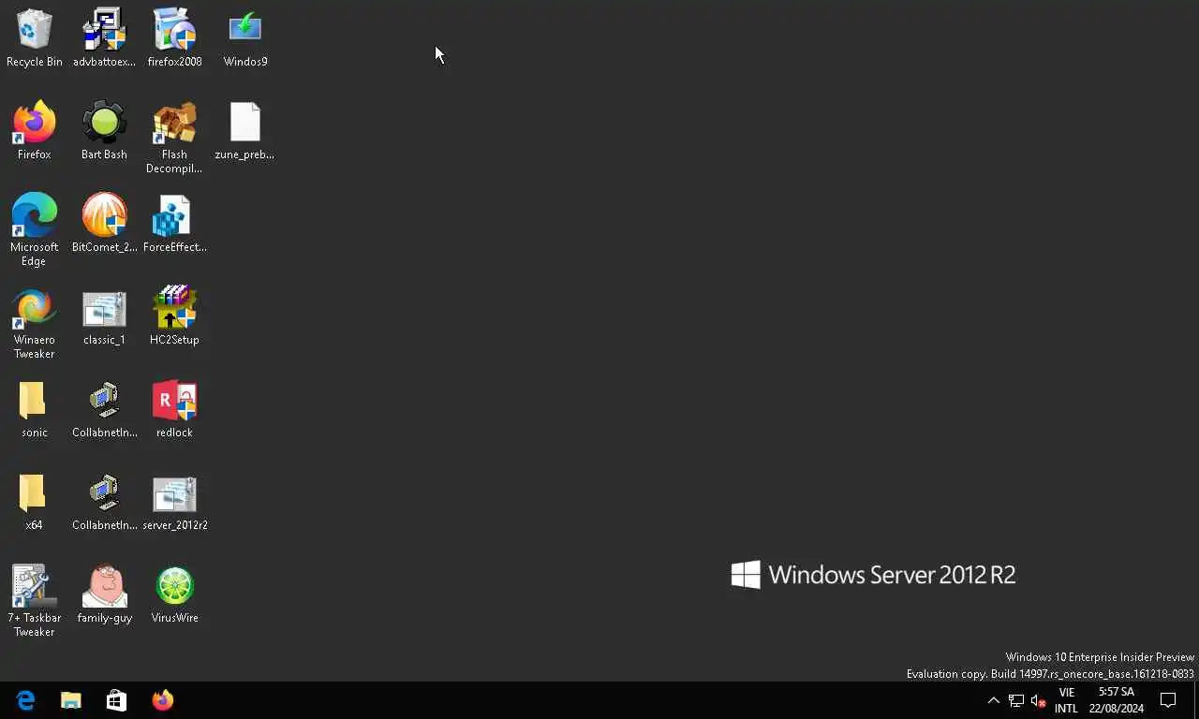Open the Store from the taskbar
Screen dimensions: 1199x719
tap(116, 700)
